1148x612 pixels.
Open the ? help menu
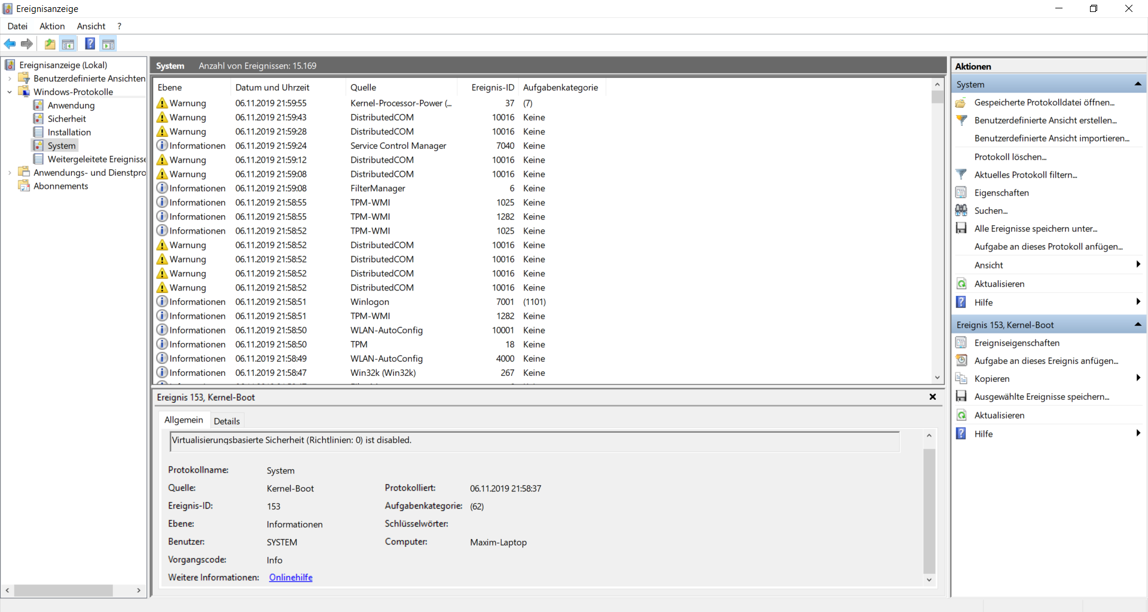pos(120,26)
